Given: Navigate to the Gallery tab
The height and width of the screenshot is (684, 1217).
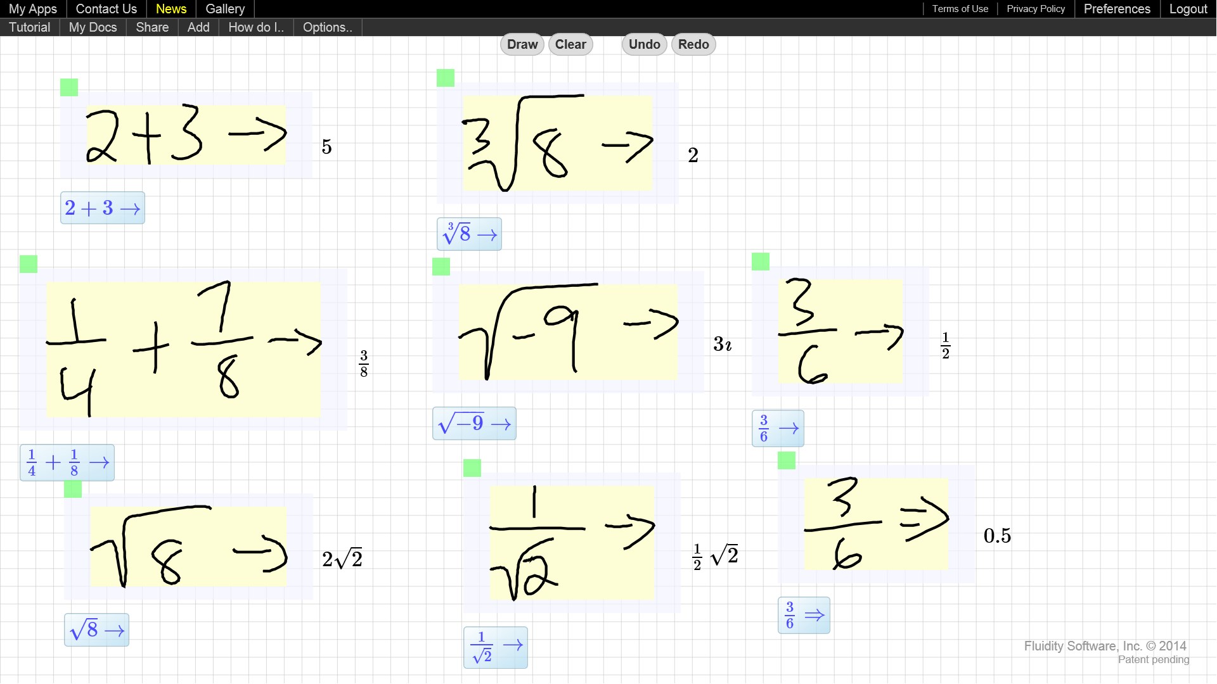Looking at the screenshot, I should (x=225, y=9).
